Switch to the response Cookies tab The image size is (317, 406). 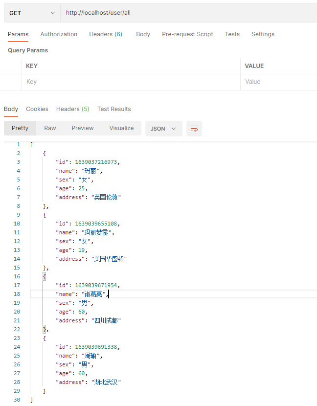tap(37, 109)
